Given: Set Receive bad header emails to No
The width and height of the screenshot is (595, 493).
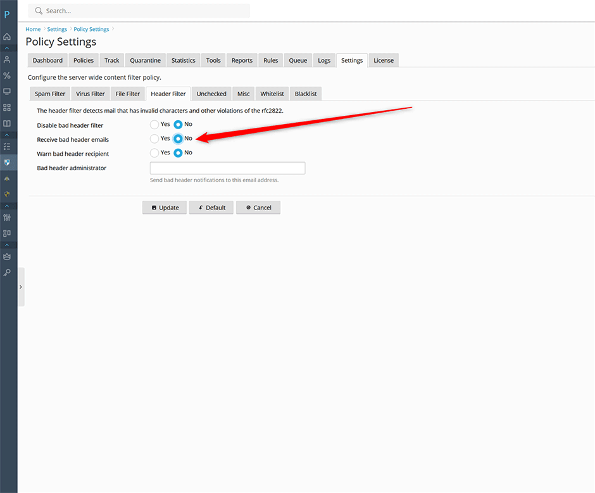Looking at the screenshot, I should pyautogui.click(x=178, y=139).
